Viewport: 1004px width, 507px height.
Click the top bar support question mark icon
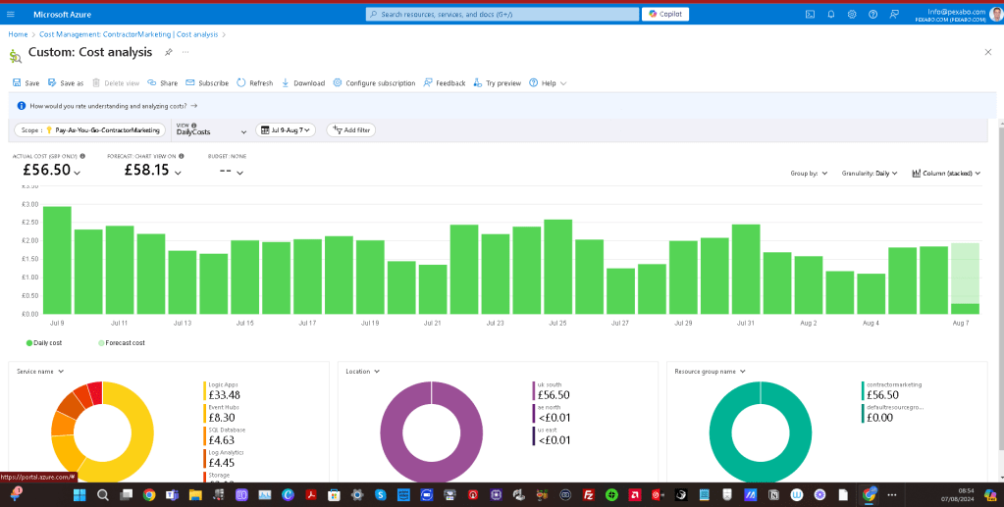[872, 14]
